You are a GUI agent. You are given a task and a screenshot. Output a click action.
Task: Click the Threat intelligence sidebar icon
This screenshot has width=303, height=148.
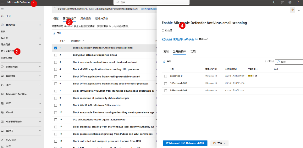coord(2,76)
